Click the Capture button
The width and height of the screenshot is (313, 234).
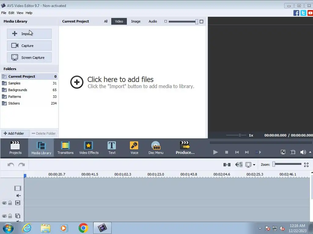pos(29,46)
